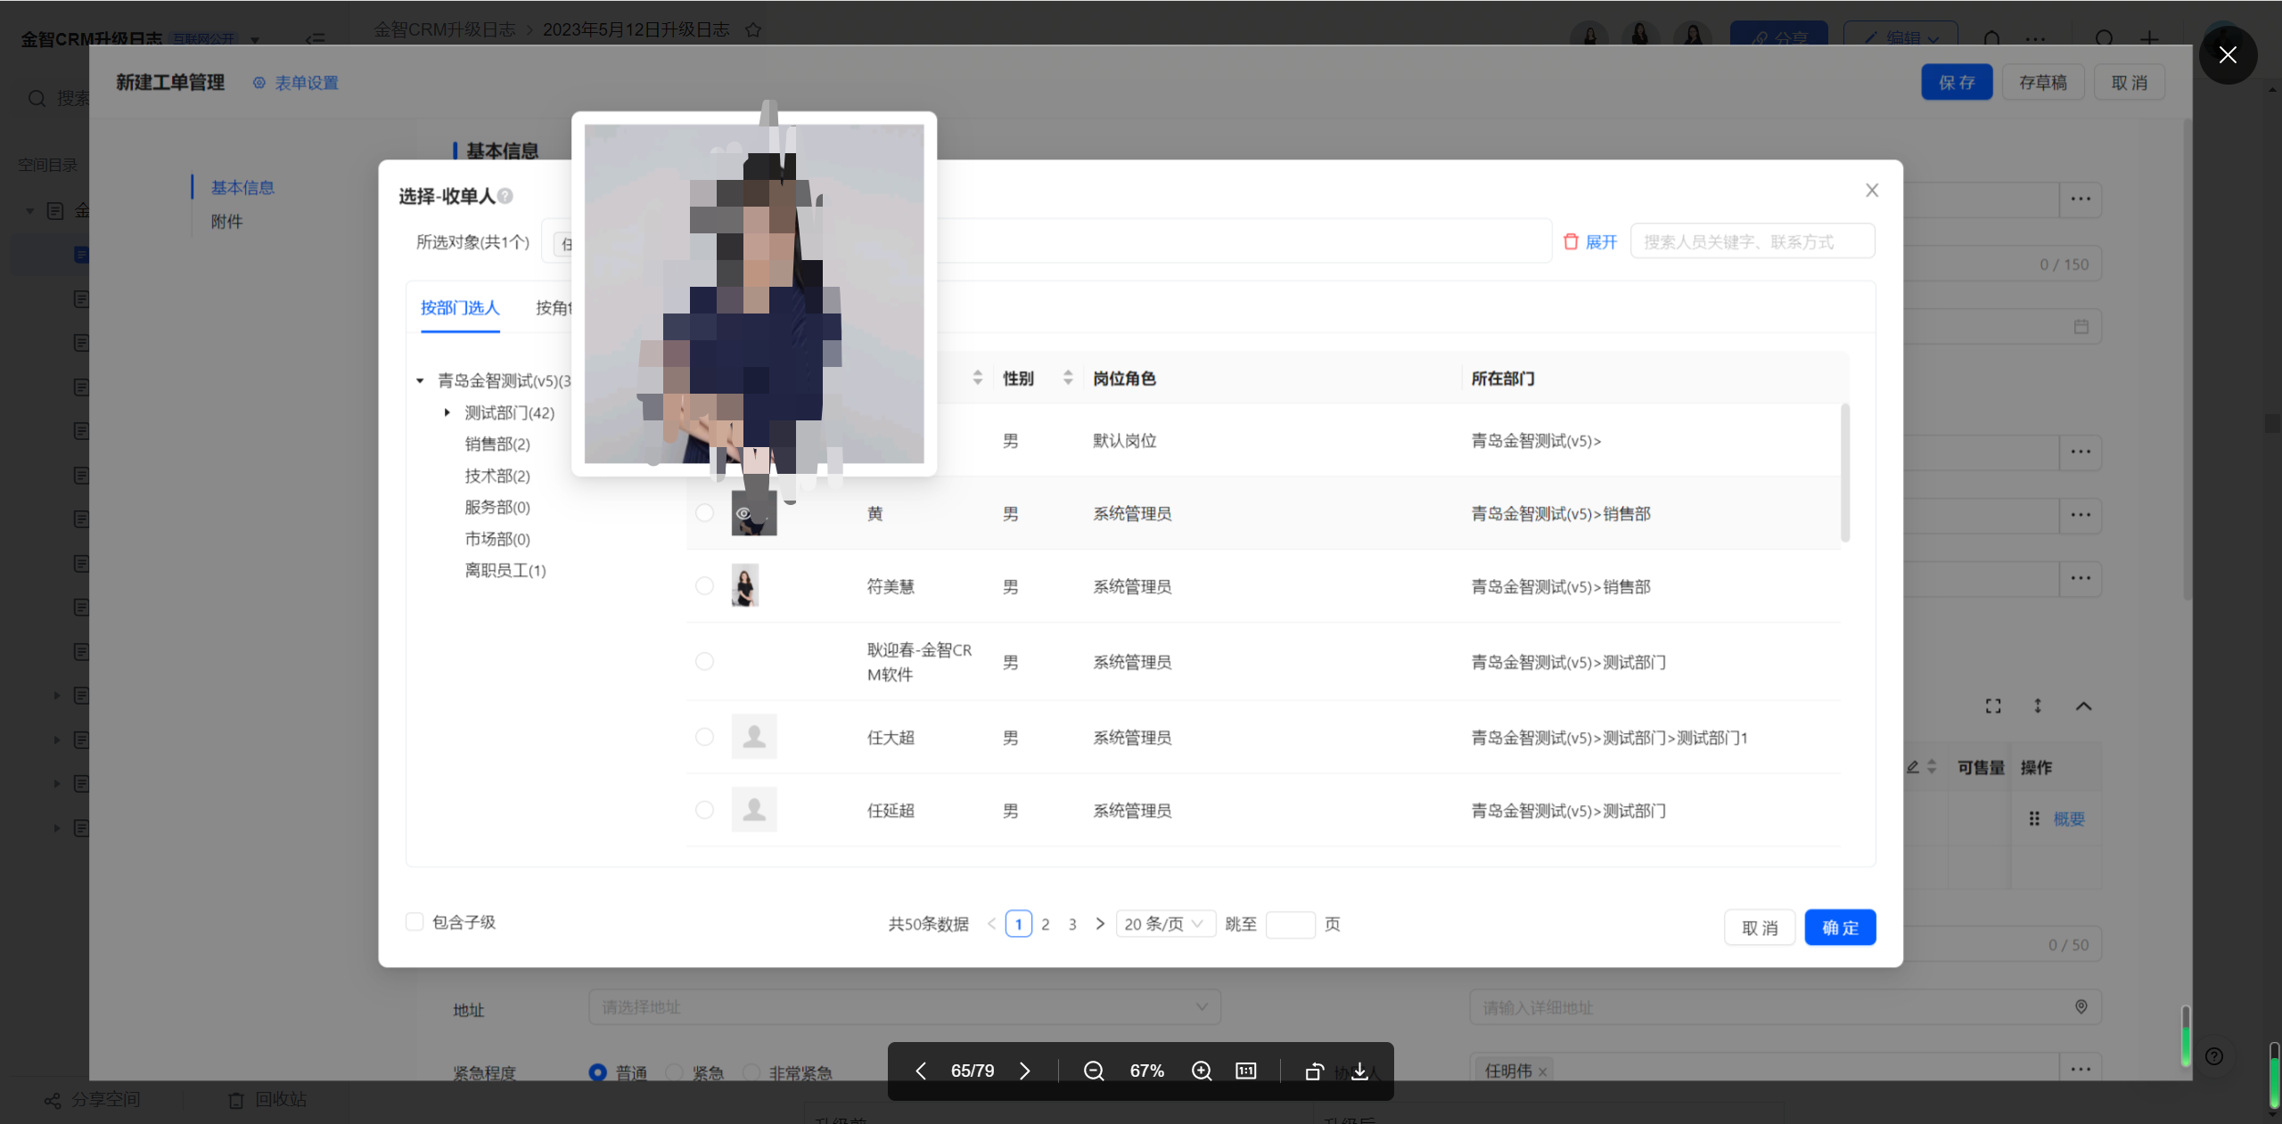This screenshot has height=1124, width=2282.
Task: Confirm selection with 确定 button
Action: click(1841, 928)
